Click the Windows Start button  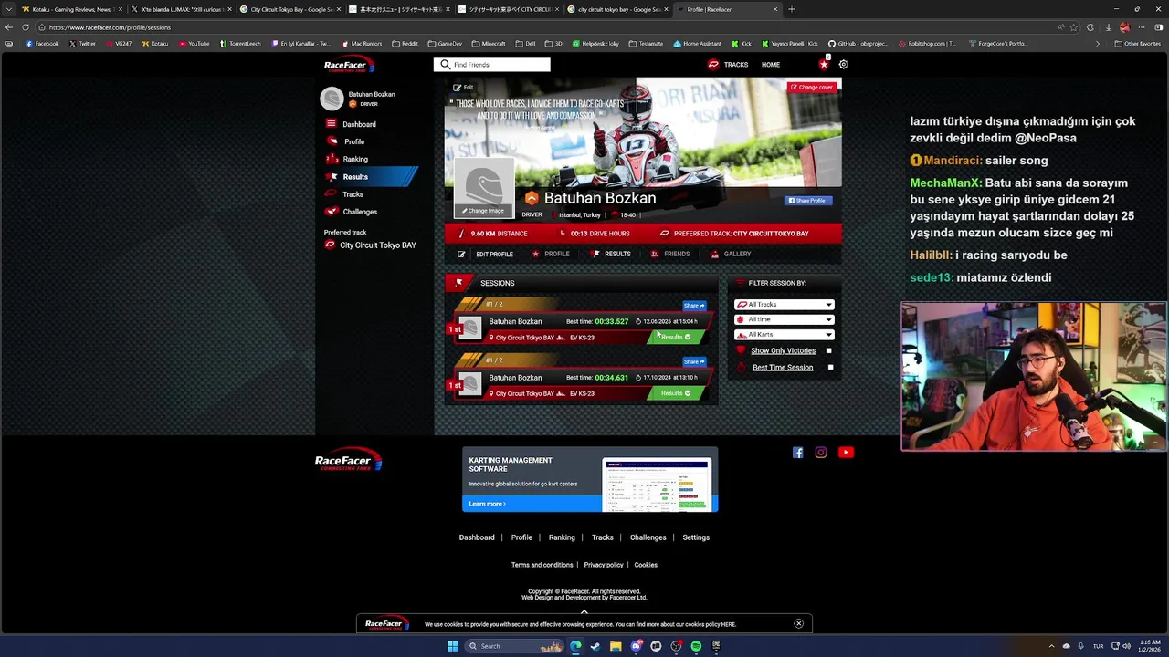pyautogui.click(x=452, y=646)
